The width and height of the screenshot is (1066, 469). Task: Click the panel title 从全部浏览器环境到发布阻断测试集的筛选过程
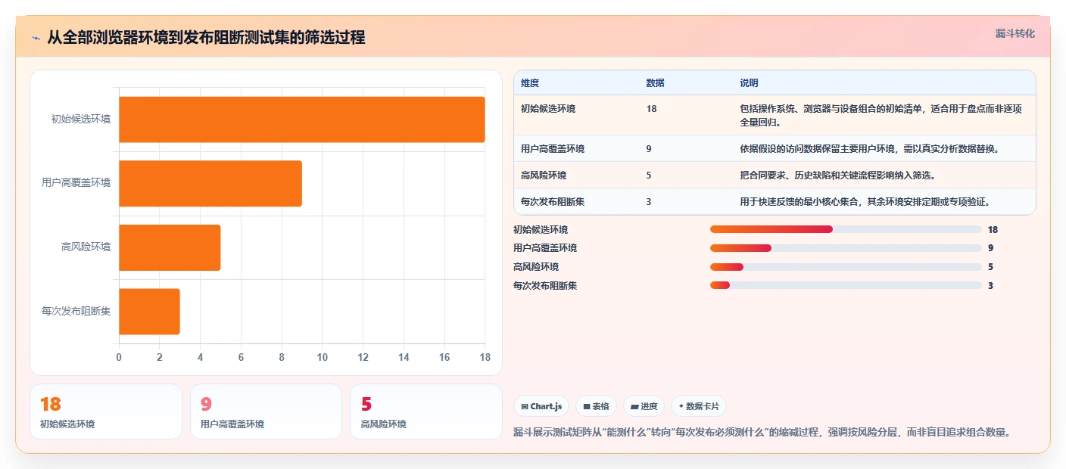206,37
